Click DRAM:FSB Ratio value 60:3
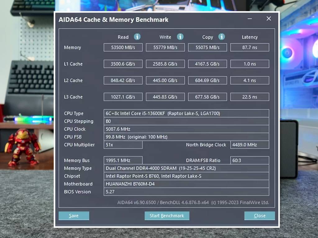 pyautogui.click(x=250, y=160)
